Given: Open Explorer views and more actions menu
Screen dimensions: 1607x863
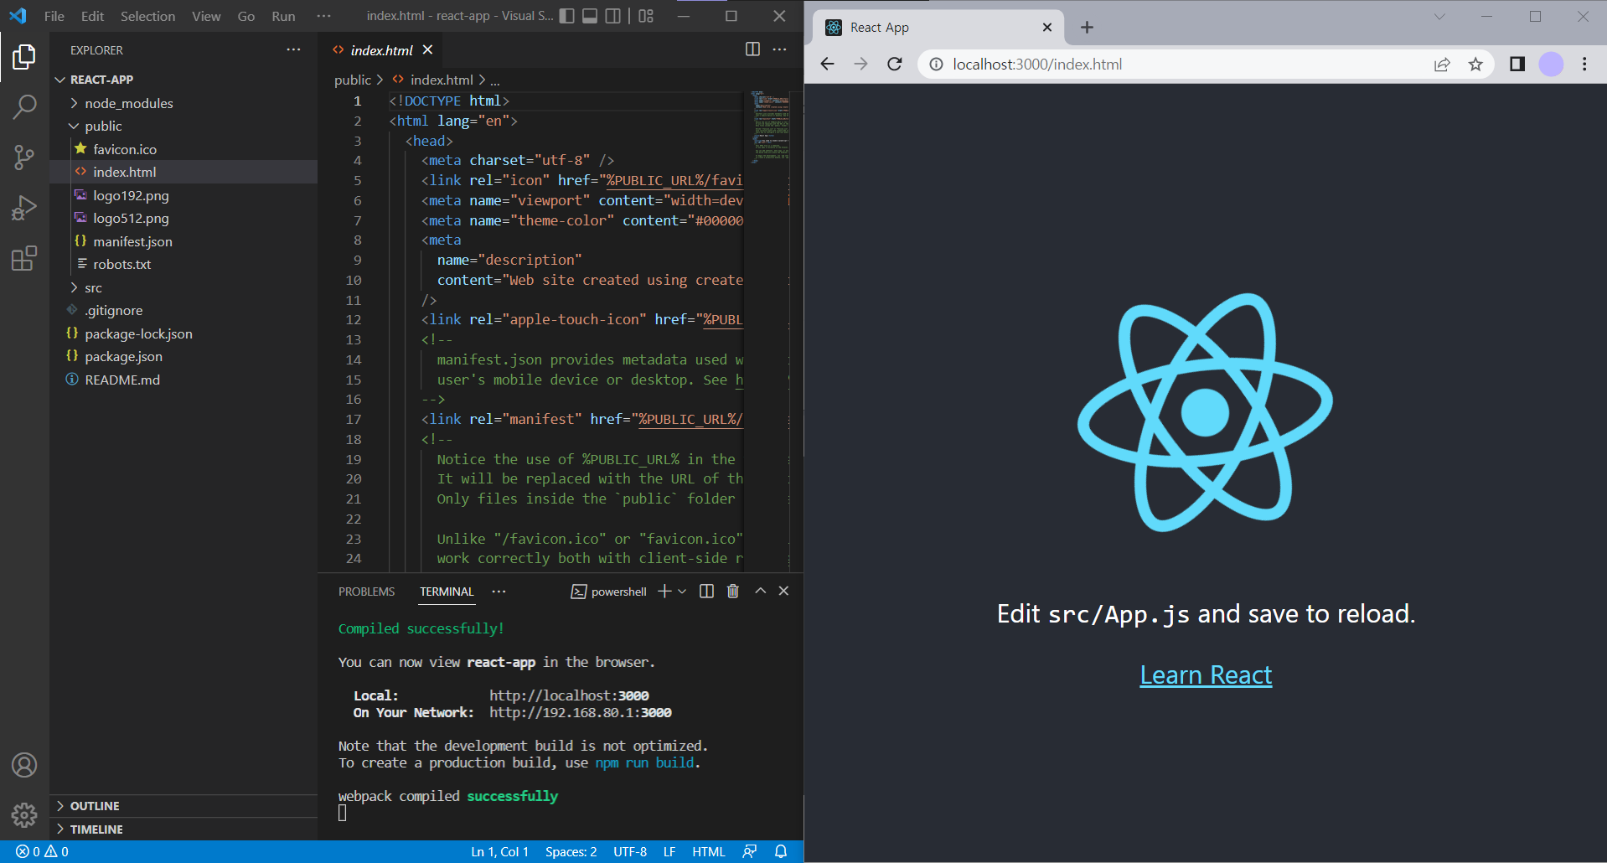Looking at the screenshot, I should (x=293, y=49).
